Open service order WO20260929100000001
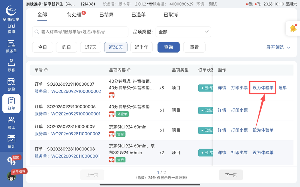 click(76, 114)
